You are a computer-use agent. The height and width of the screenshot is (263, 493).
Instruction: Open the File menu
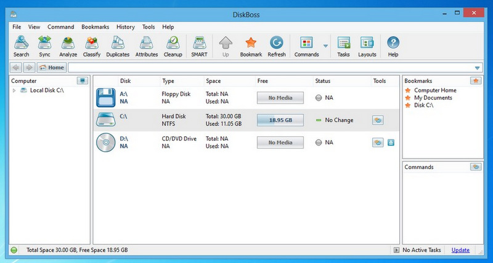point(17,27)
